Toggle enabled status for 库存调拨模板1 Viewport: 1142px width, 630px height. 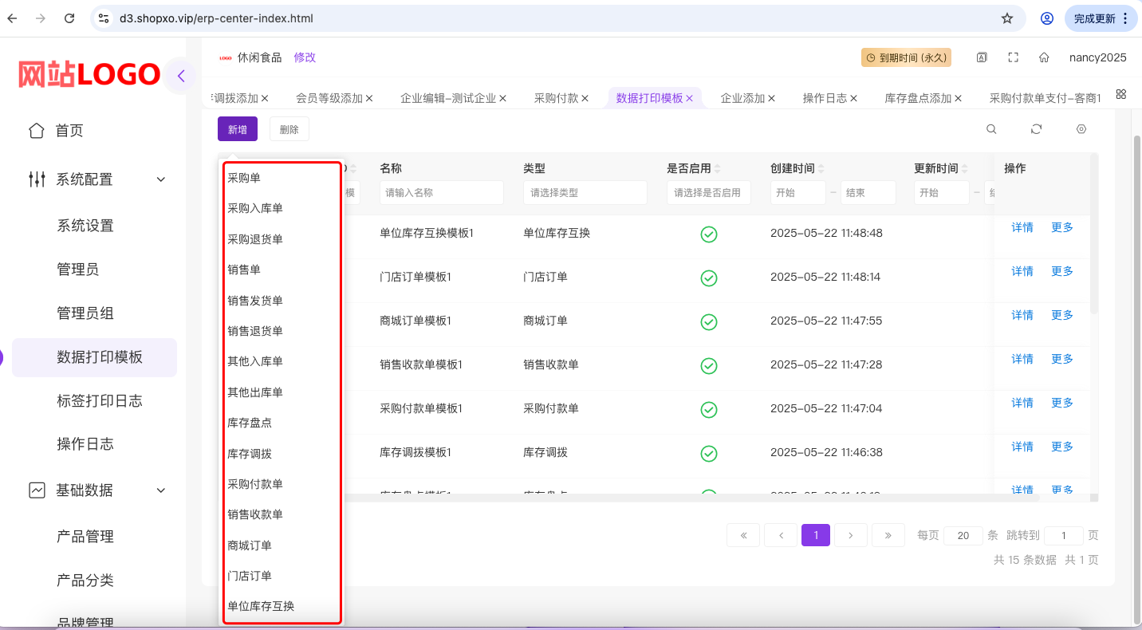[708, 453]
